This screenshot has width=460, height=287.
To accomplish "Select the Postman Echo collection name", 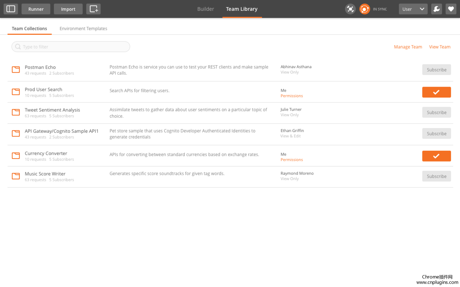I will (x=40, y=67).
